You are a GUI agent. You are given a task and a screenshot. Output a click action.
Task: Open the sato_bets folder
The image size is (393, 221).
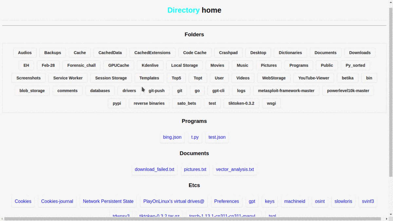187,103
